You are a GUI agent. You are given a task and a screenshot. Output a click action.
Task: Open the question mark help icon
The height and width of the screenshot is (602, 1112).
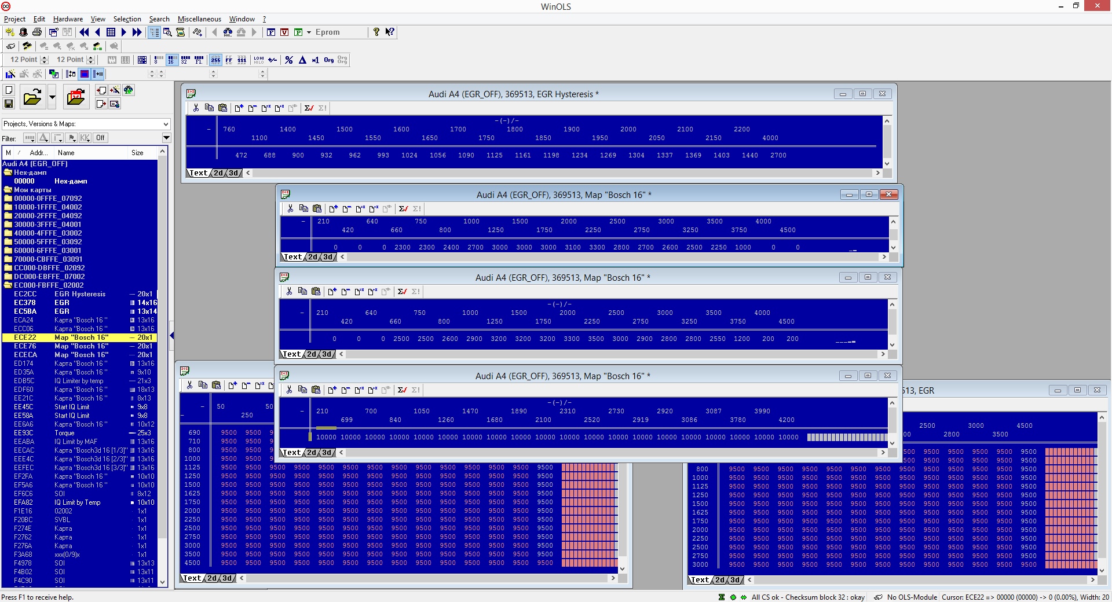click(x=376, y=32)
